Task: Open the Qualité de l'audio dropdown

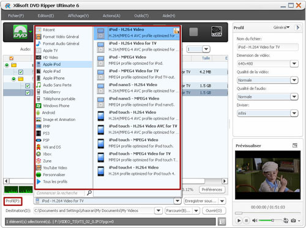Action: pyautogui.click(x=294, y=97)
